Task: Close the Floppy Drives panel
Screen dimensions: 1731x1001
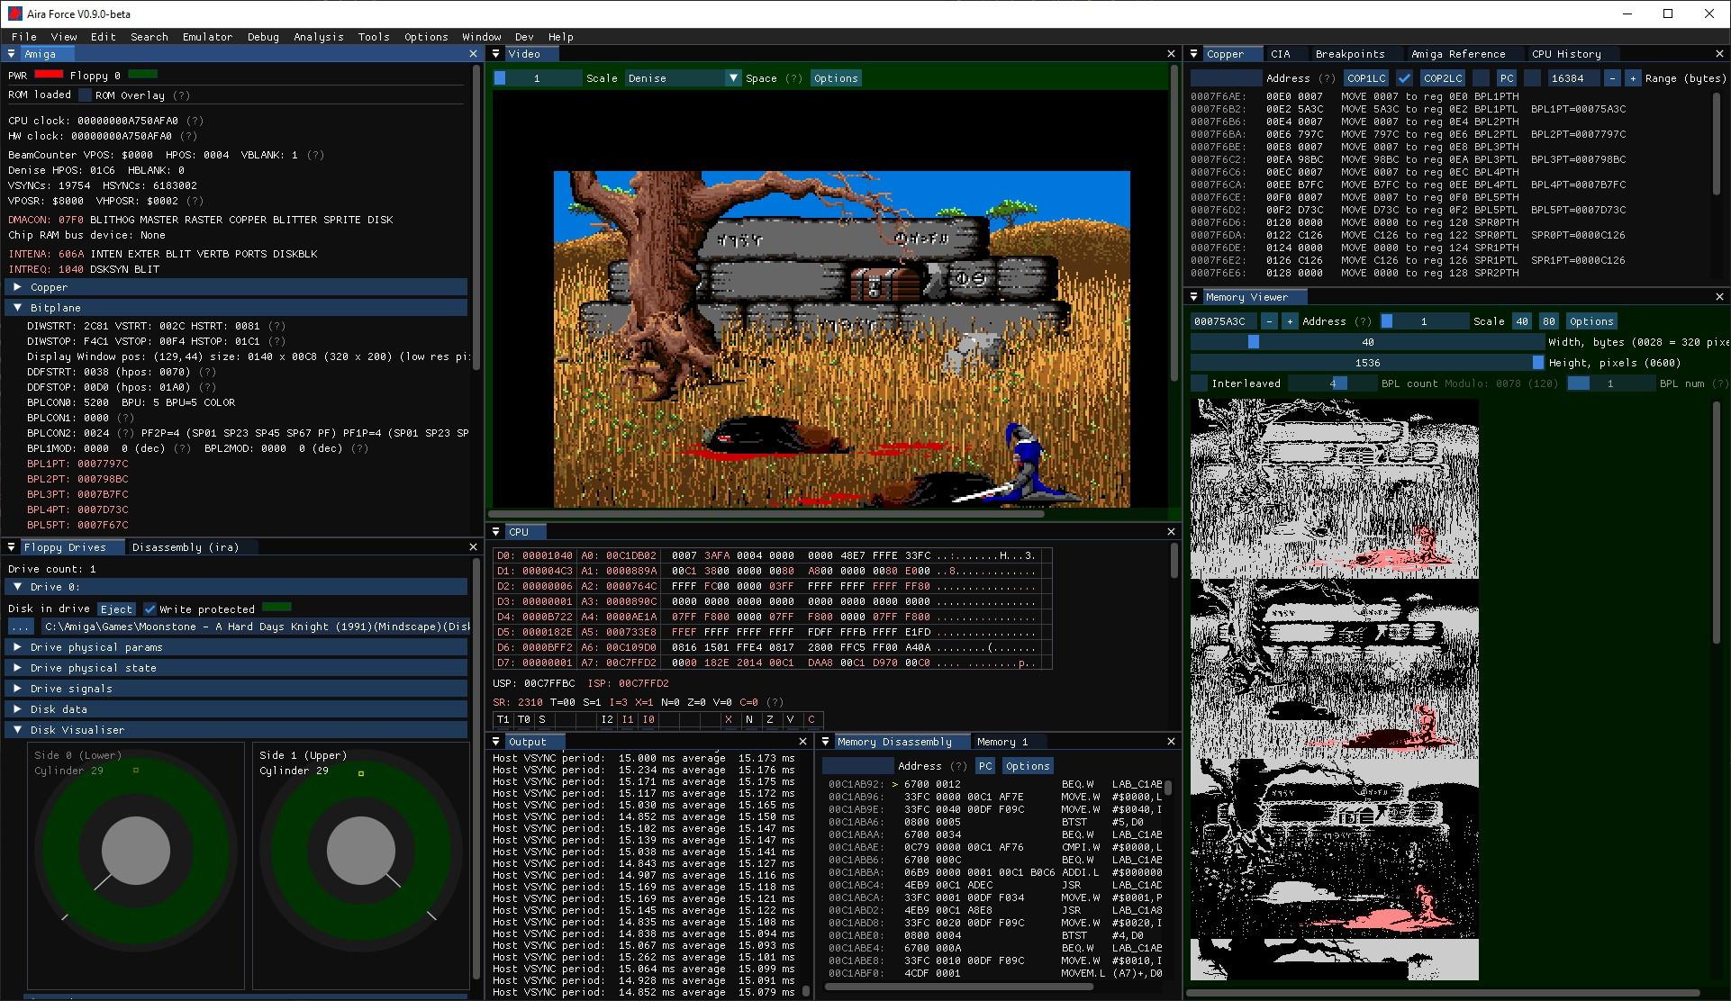Action: click(x=474, y=547)
